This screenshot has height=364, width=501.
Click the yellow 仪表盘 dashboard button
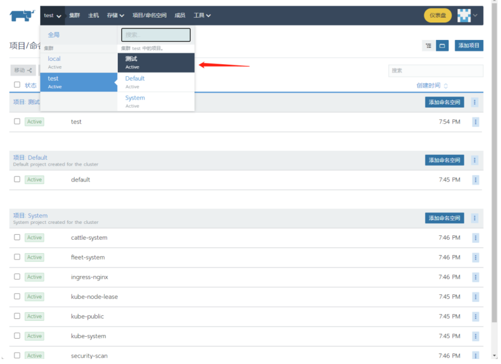(438, 16)
